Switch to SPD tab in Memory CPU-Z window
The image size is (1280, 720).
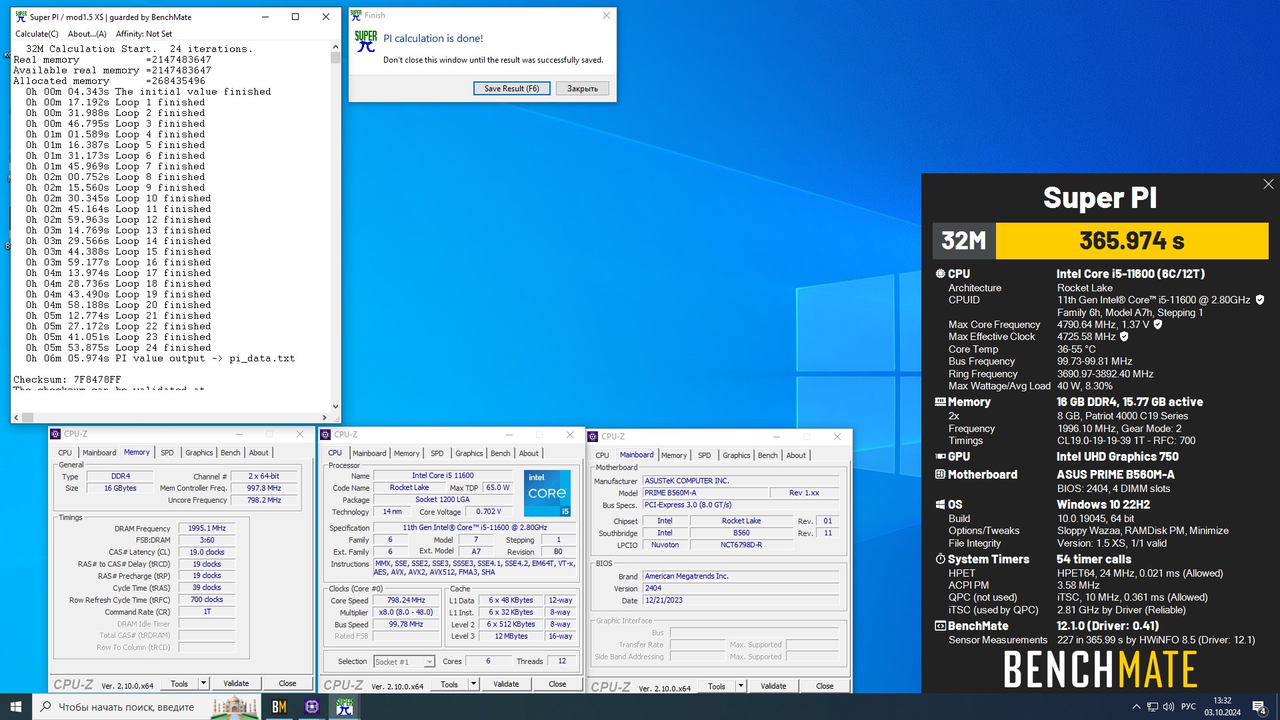[x=167, y=453]
